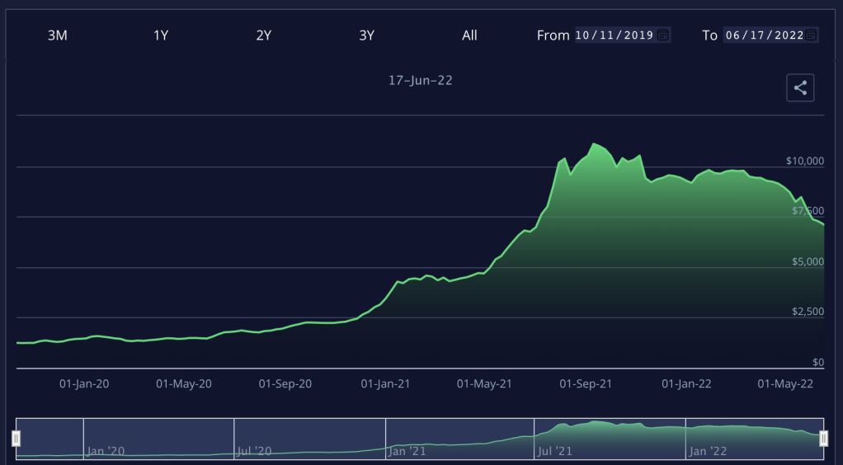Show All time range data
The image size is (843, 465).
pyautogui.click(x=469, y=35)
